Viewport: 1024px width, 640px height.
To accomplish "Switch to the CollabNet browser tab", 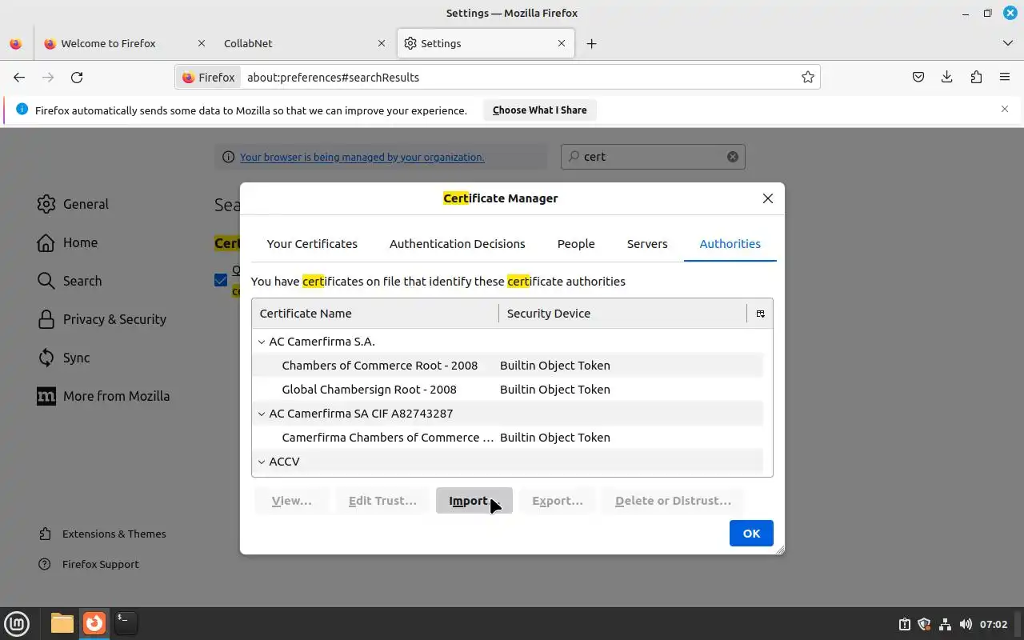I will point(304,43).
